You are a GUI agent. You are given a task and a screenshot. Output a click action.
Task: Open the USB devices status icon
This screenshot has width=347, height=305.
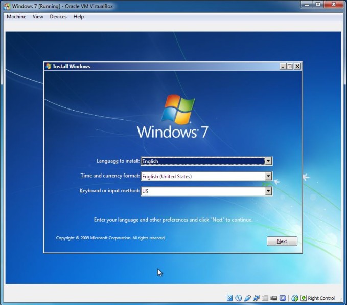247,298
